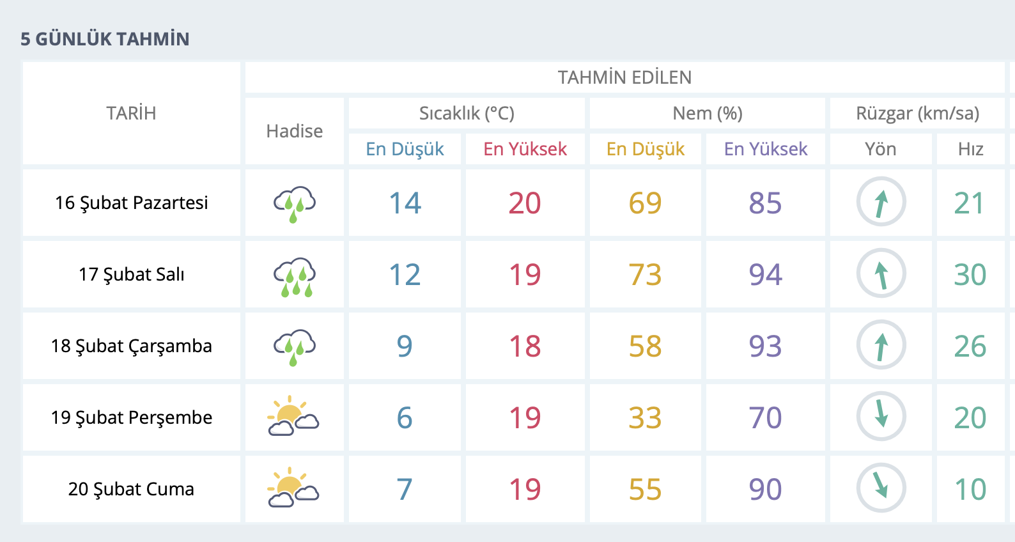
Task: Click the partly sunny icon for 20 Şubat Cuma
Action: point(293,488)
